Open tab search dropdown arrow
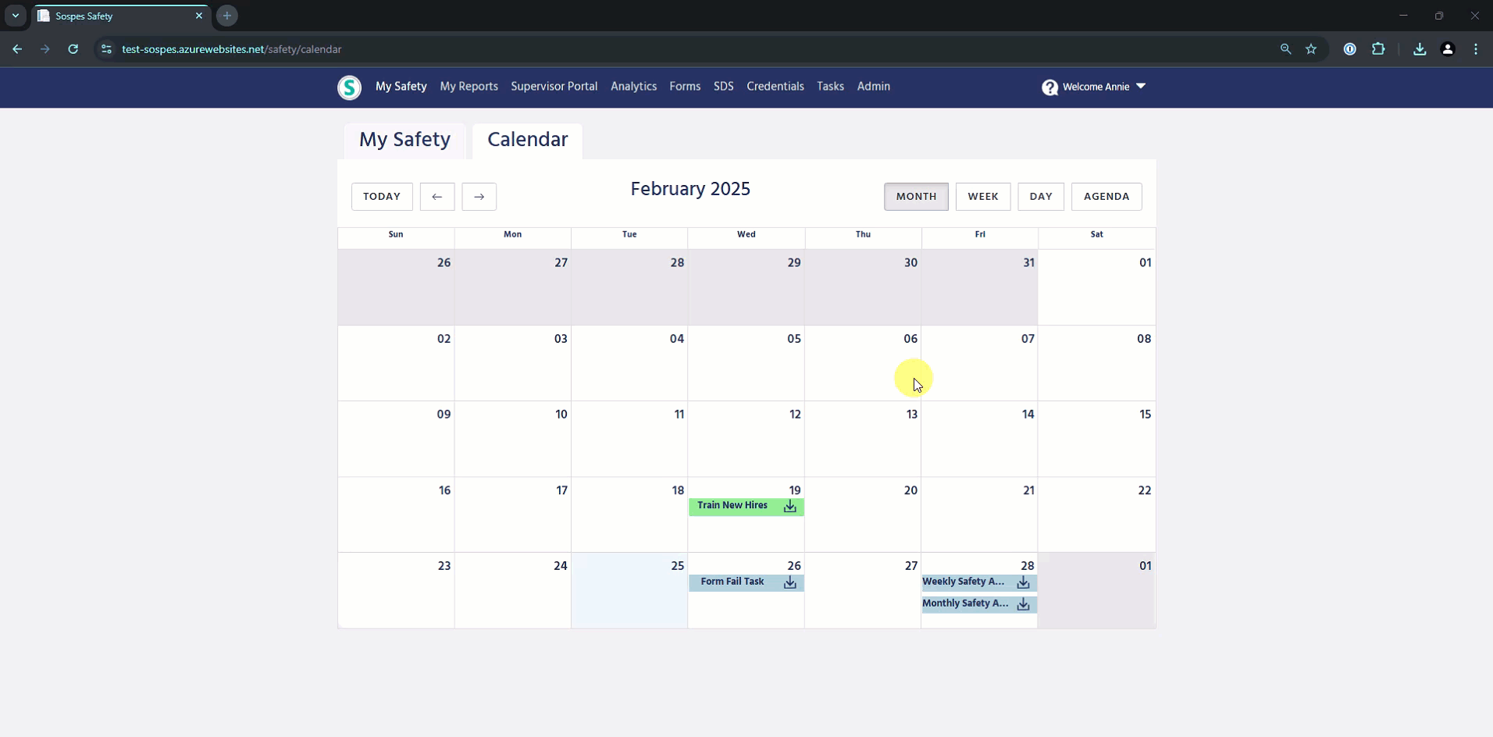Viewport: 1493px width, 737px height. 15,16
